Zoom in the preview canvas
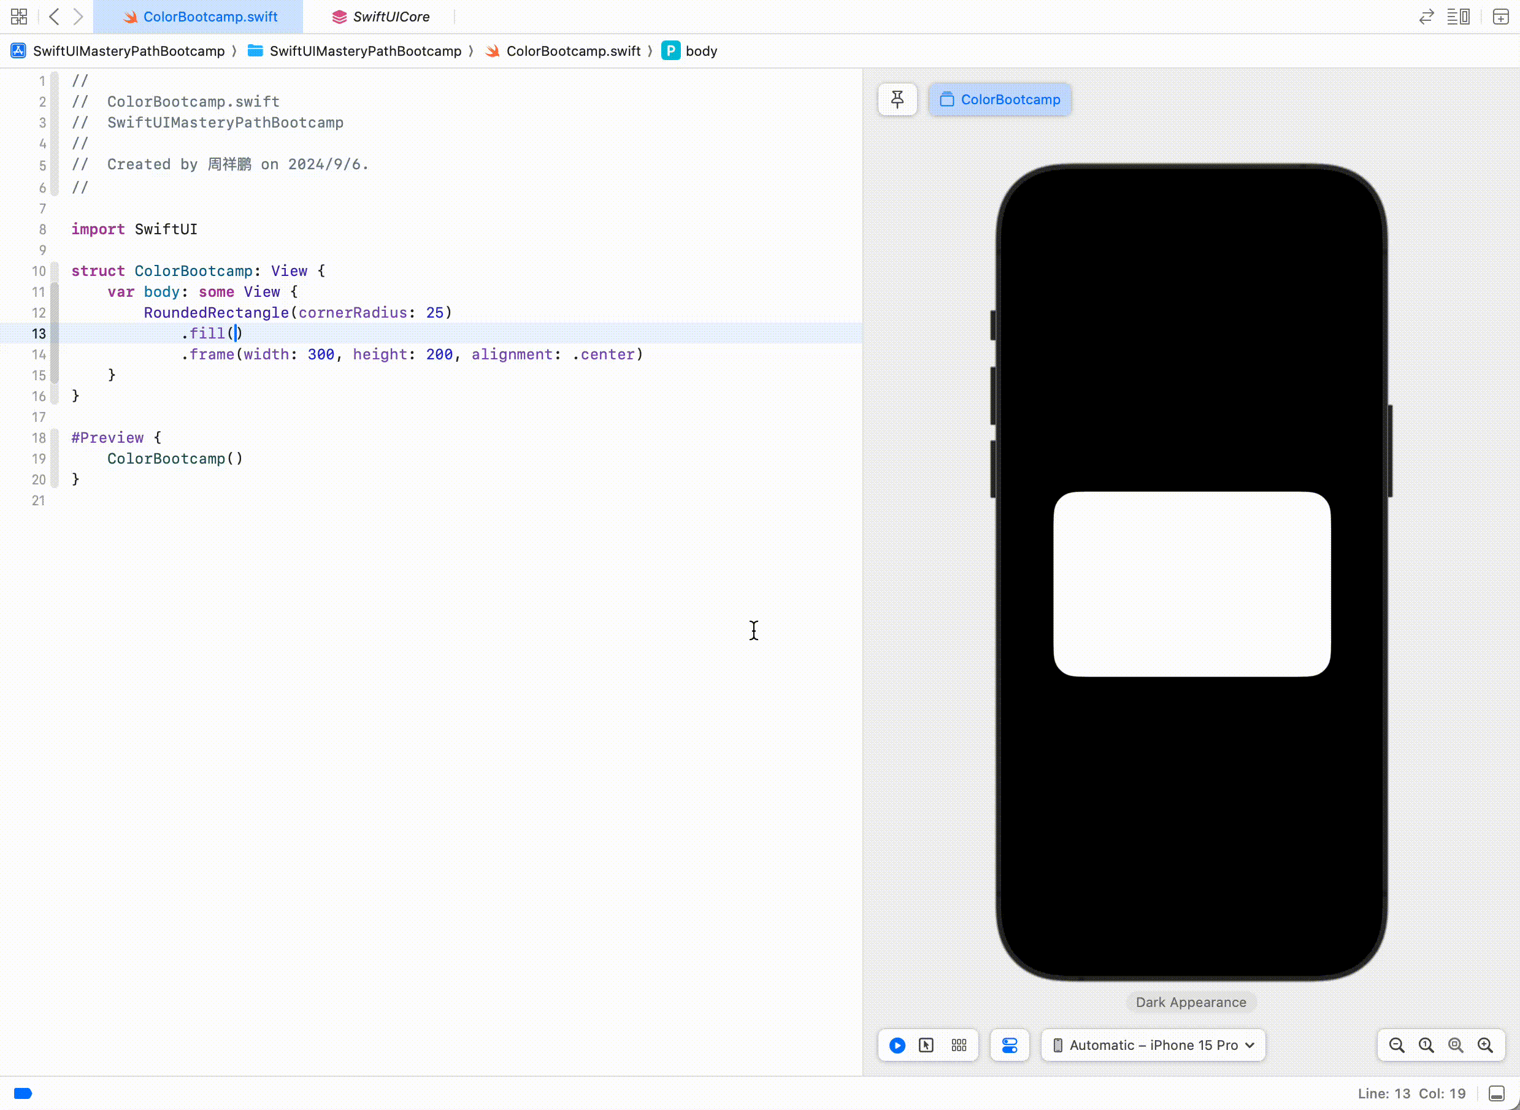 tap(1485, 1046)
